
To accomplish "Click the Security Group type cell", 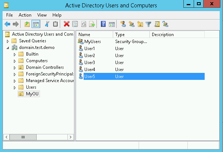I will pyautogui.click(x=131, y=42).
